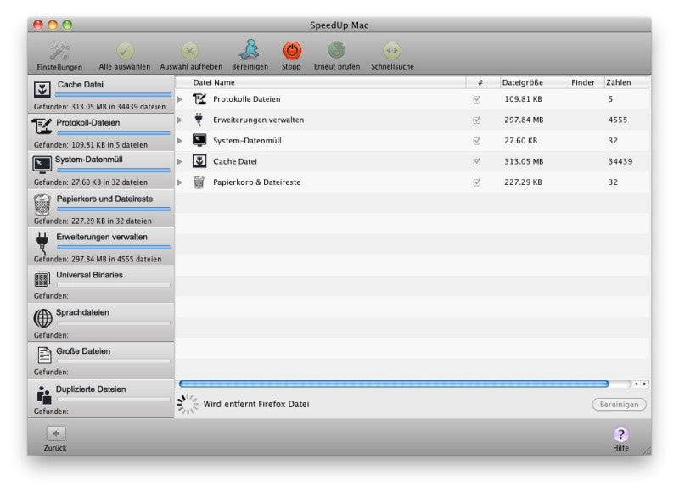The height and width of the screenshot is (493, 679).
Task: Click the Erweiterungen verwalten sidebar plug icon
Action: [x=42, y=243]
